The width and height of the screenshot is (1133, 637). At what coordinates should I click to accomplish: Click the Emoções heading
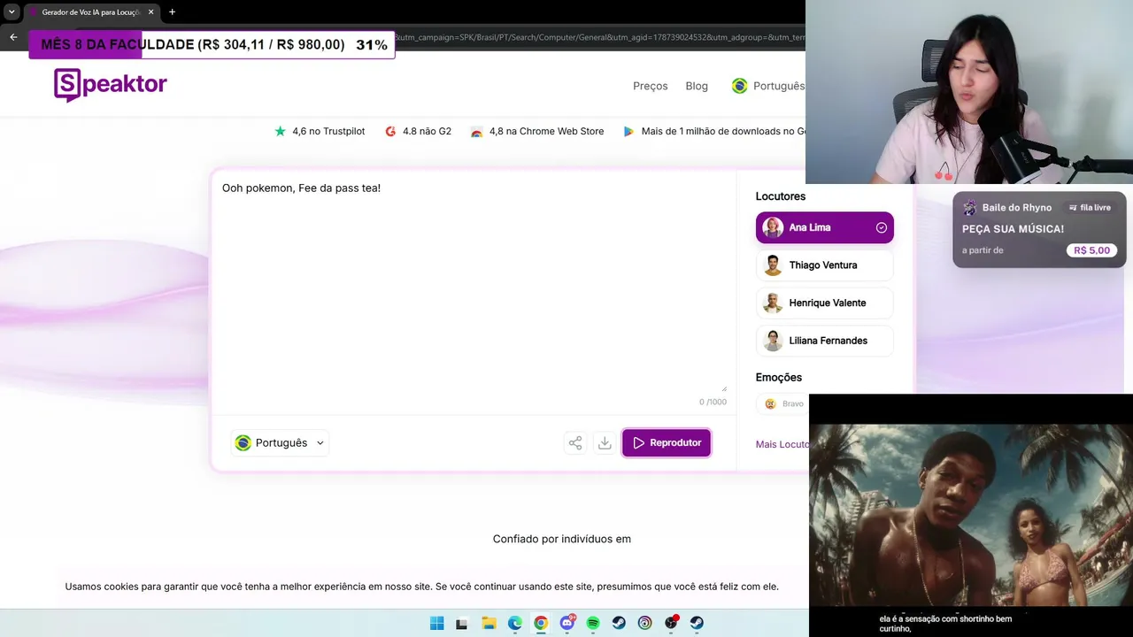pos(779,378)
